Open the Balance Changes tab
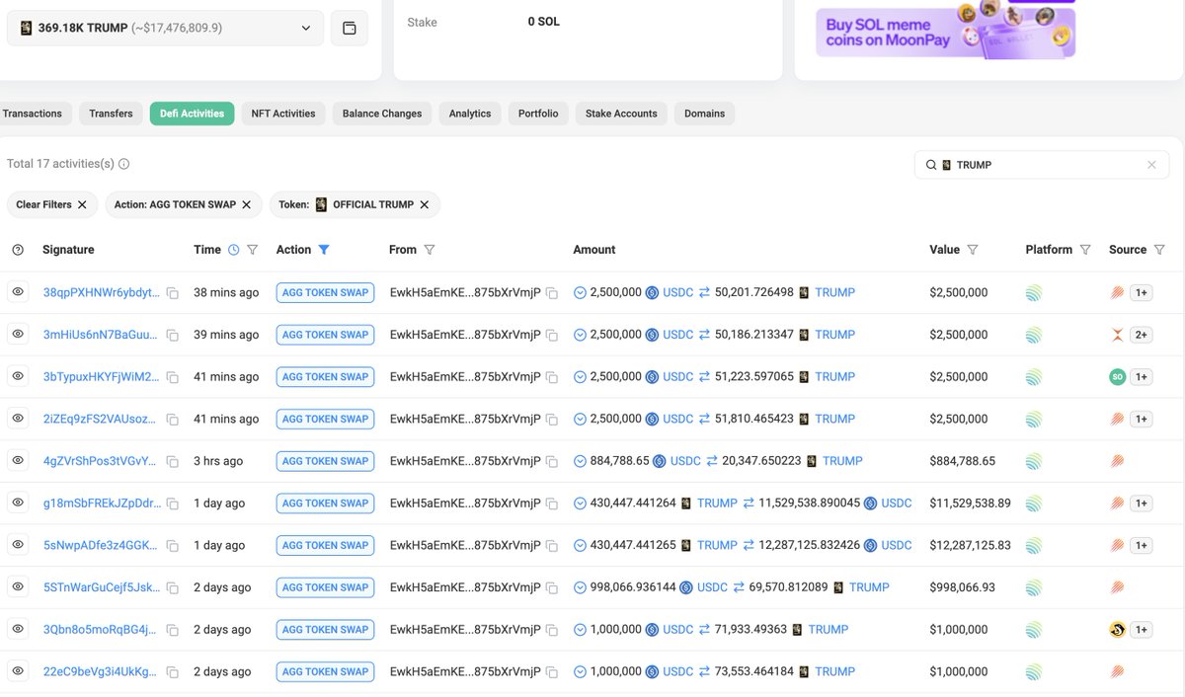The width and height of the screenshot is (1185, 697). click(x=382, y=114)
